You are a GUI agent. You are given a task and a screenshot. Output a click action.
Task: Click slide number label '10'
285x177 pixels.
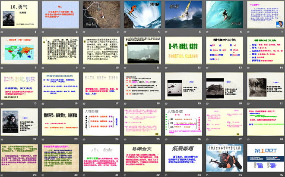click(117, 68)
